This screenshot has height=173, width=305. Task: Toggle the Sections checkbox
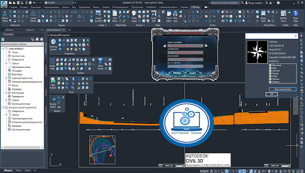(270, 79)
